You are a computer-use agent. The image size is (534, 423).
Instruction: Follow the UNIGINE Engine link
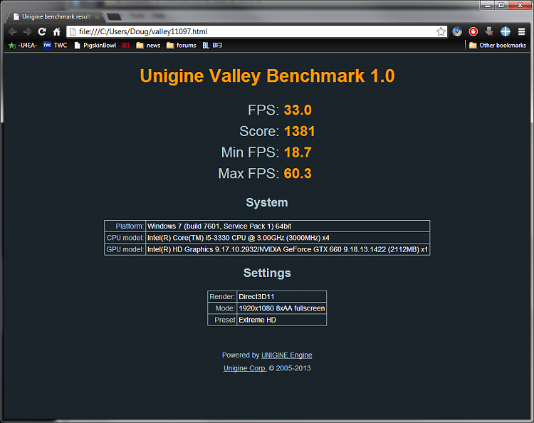(x=287, y=355)
